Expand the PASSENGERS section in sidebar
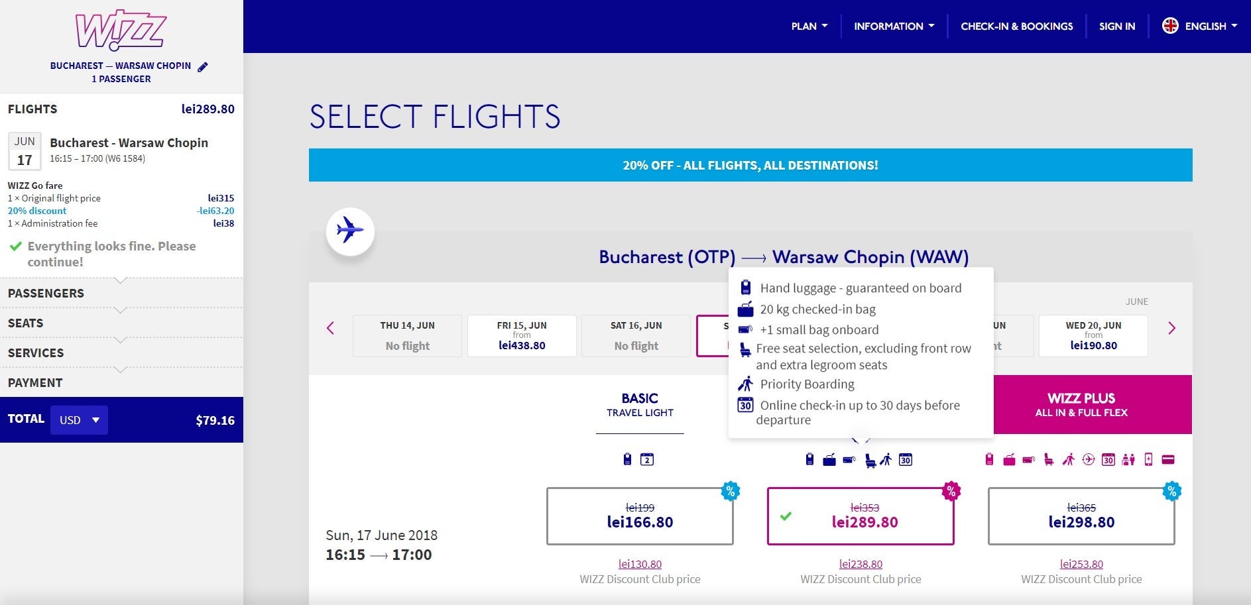1251x605 pixels. tap(121, 293)
